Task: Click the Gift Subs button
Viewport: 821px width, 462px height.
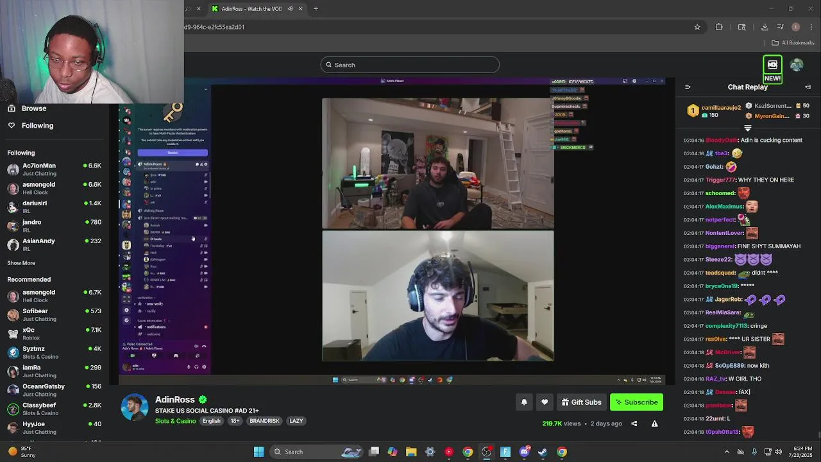Action: pos(582,402)
